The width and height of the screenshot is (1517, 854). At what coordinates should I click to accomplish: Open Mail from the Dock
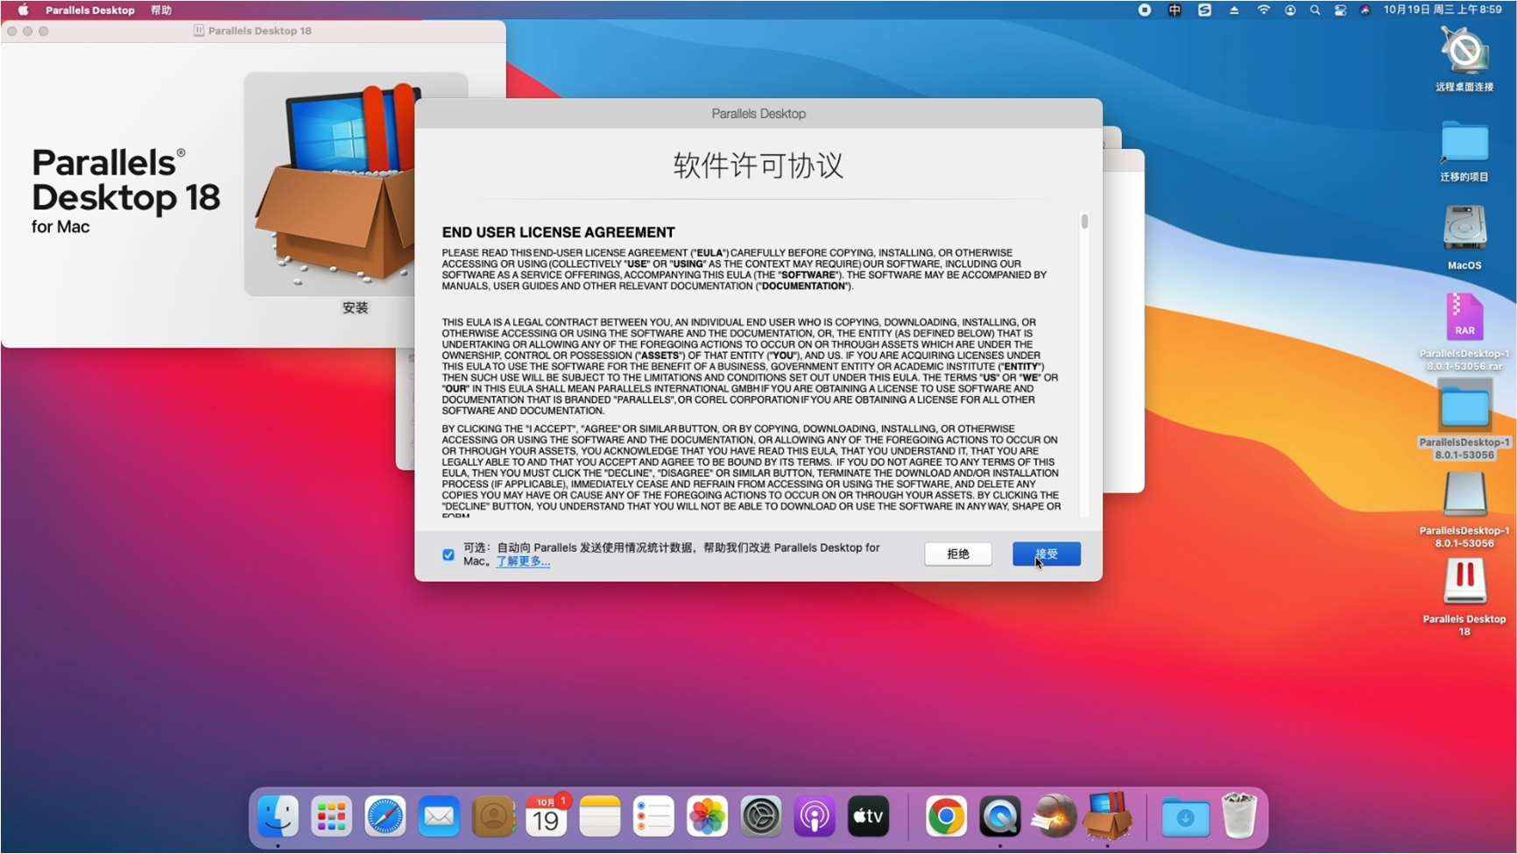click(439, 817)
